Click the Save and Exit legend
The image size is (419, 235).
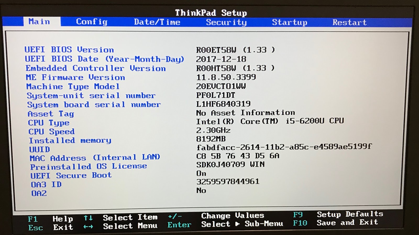[347, 222]
